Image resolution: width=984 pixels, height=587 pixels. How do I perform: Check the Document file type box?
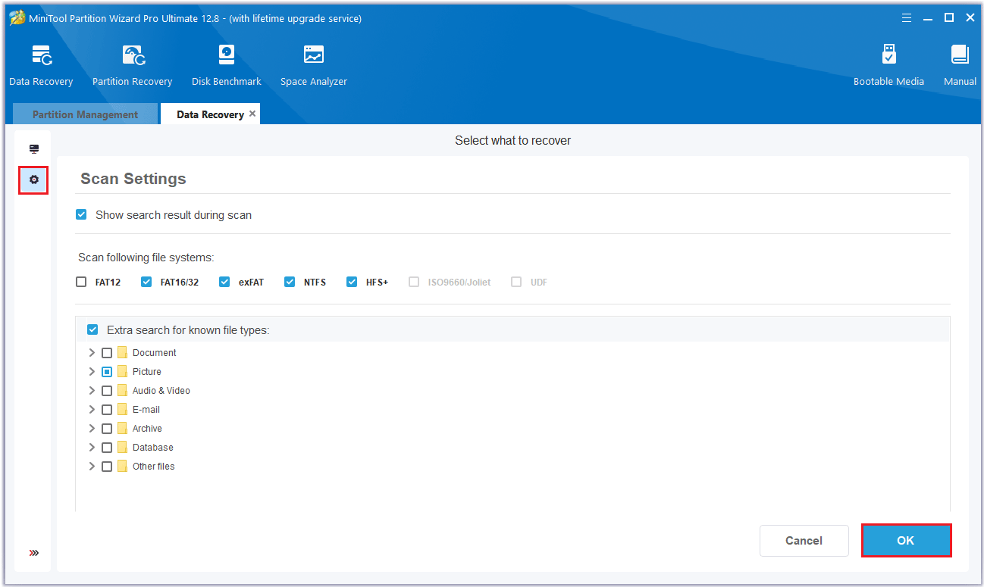click(107, 353)
